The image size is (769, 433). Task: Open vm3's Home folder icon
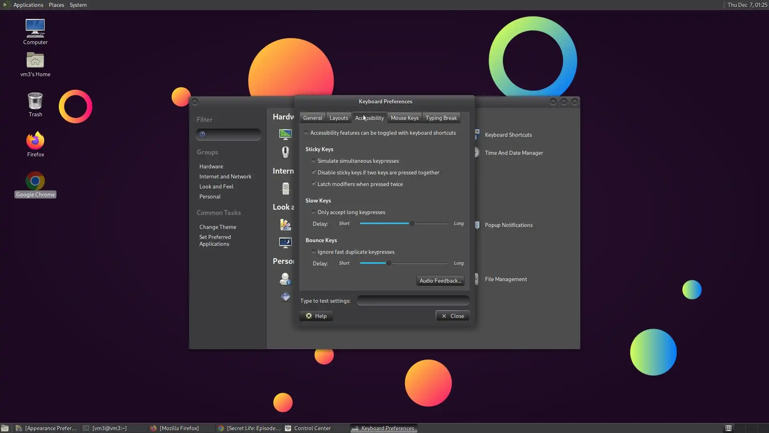[35, 61]
